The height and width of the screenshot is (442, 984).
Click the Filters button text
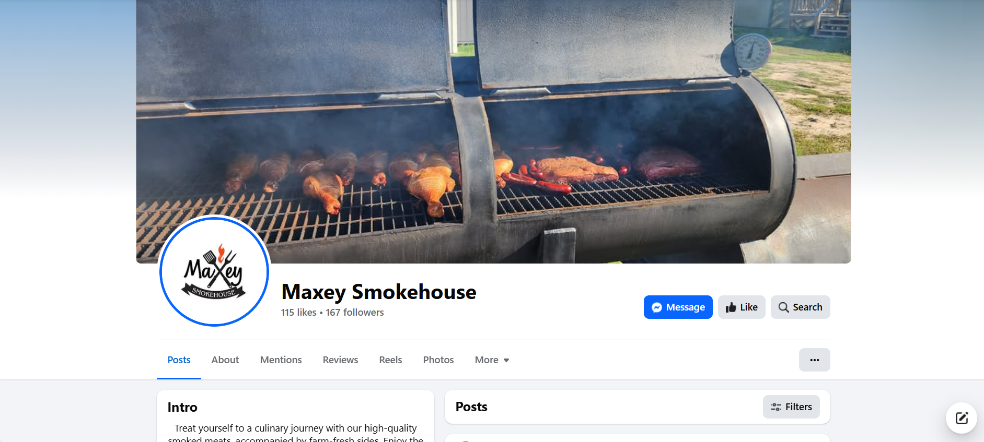click(798, 407)
